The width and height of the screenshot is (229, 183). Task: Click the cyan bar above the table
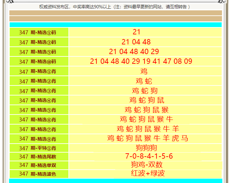point(116,25)
